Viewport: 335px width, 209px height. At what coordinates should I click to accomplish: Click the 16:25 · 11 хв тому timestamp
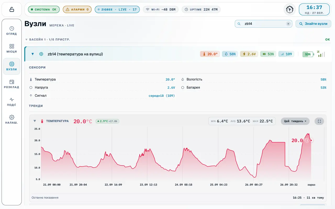[x=308, y=198]
